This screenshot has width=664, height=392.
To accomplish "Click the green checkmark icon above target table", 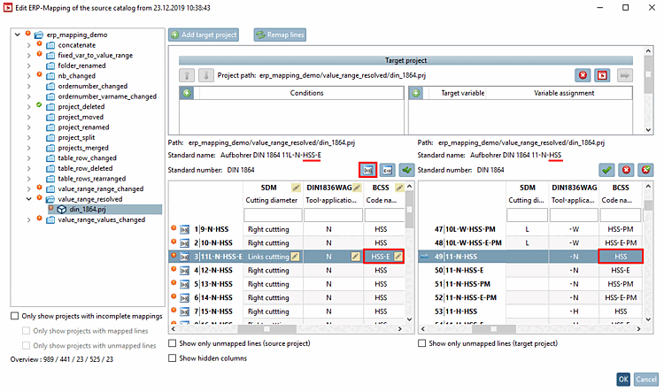I will click(606, 170).
